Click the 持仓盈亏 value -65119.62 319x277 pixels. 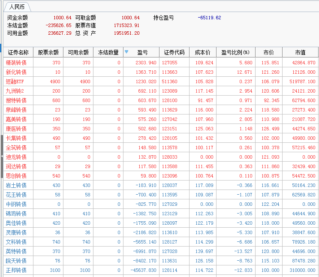209,18
